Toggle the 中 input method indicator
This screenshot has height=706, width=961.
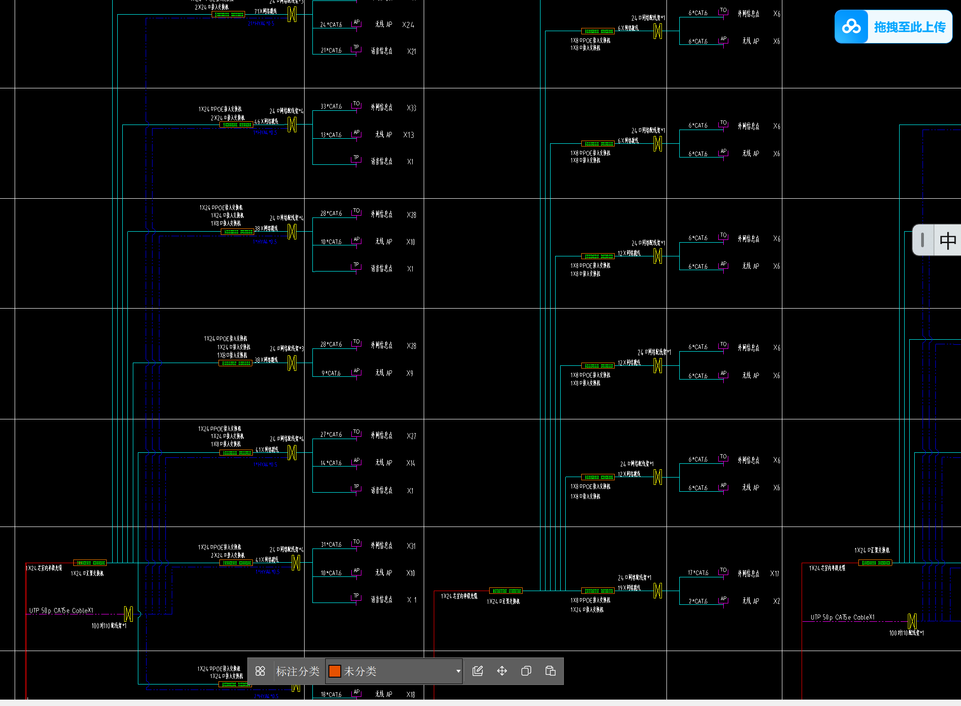(x=947, y=240)
